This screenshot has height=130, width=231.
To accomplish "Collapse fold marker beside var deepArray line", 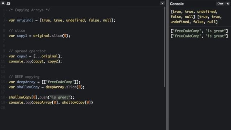I will coord(6,82).
